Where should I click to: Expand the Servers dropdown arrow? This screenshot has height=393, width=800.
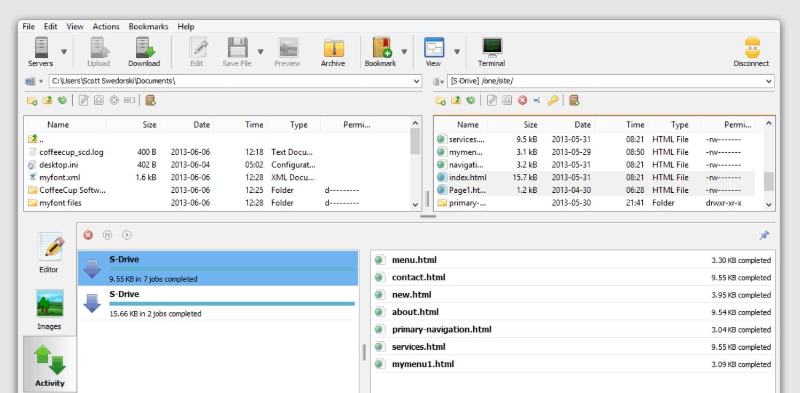(x=64, y=52)
